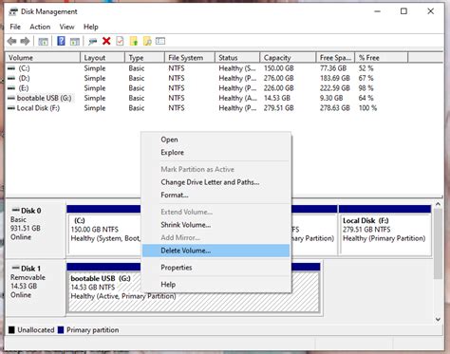Sort by the File System column header
Screen dimensions: 450x354
190,58
